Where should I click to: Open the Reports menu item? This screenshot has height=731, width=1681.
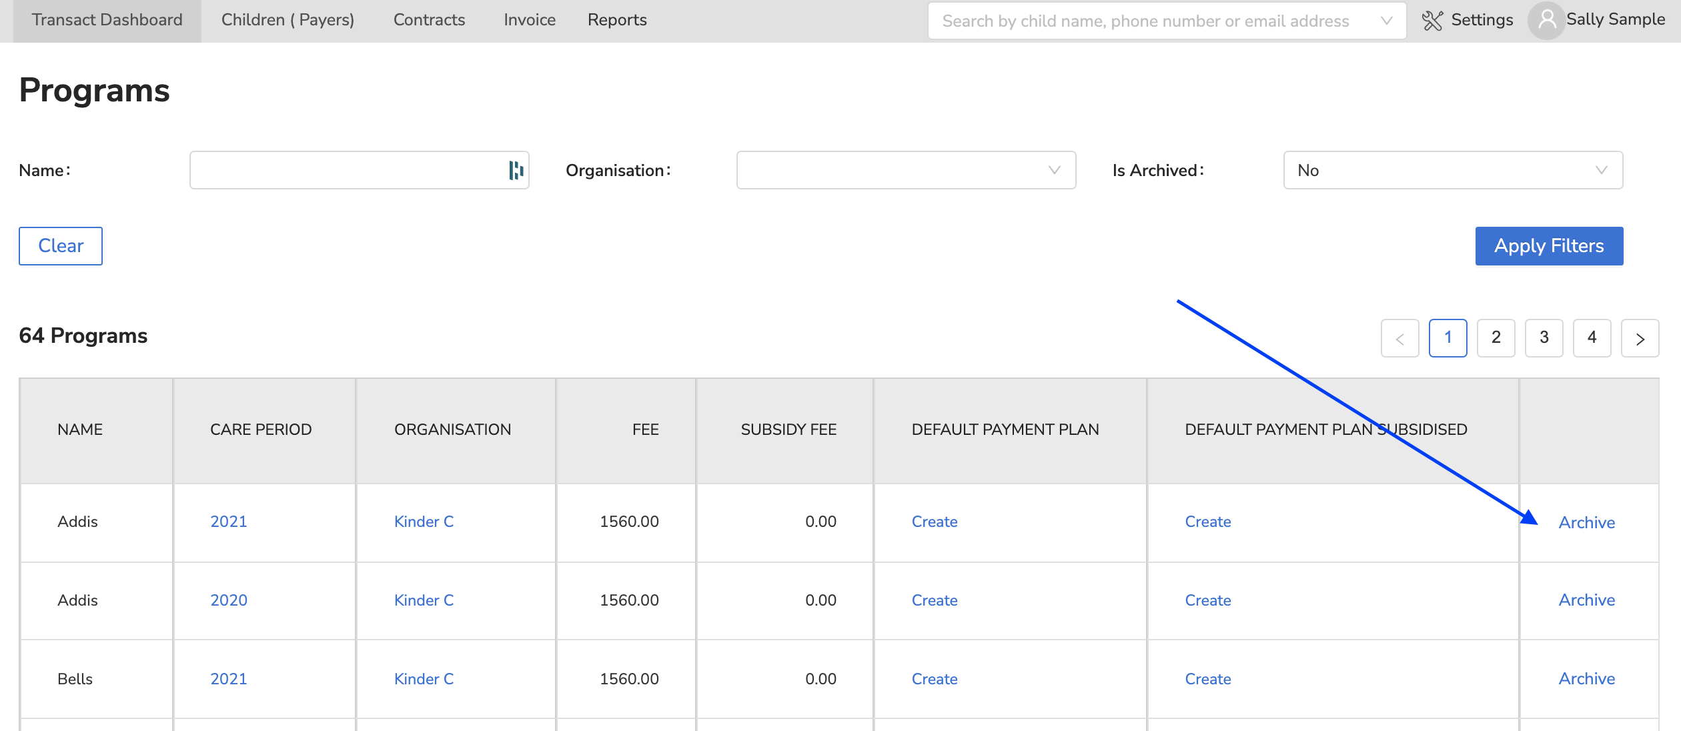click(616, 20)
